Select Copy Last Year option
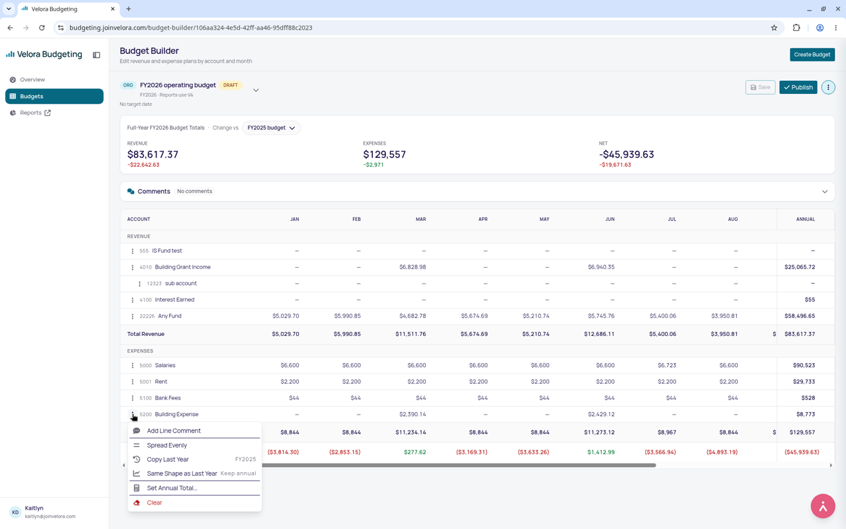Viewport: 846px width, 529px height. click(195, 460)
